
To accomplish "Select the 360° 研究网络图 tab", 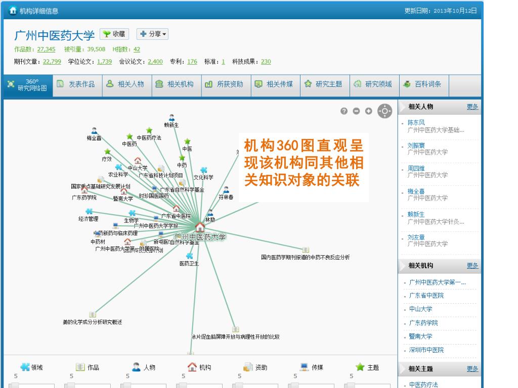I will pyautogui.click(x=28, y=85).
